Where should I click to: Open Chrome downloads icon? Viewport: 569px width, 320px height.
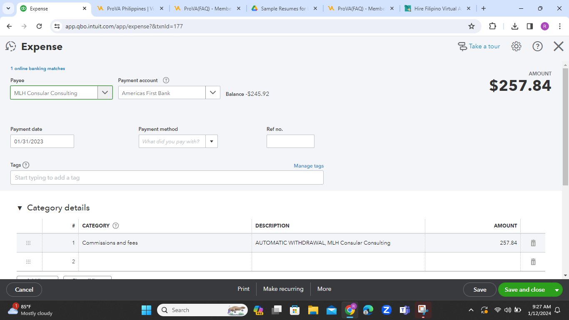pyautogui.click(x=515, y=26)
